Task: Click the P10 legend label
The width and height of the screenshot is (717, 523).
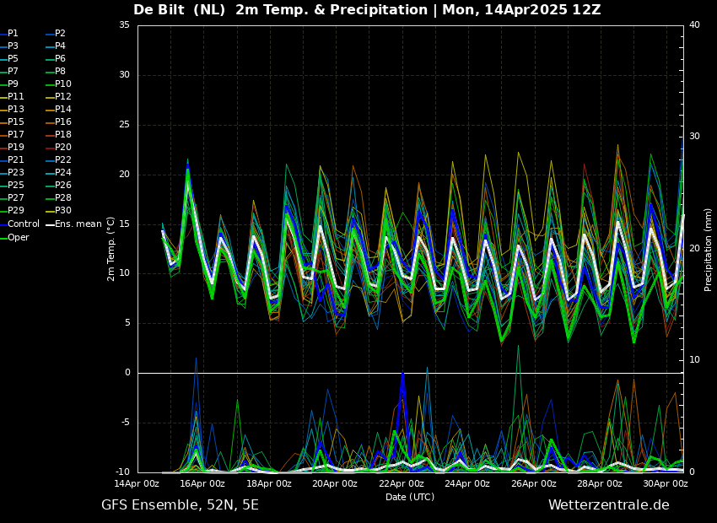Action: [x=63, y=84]
